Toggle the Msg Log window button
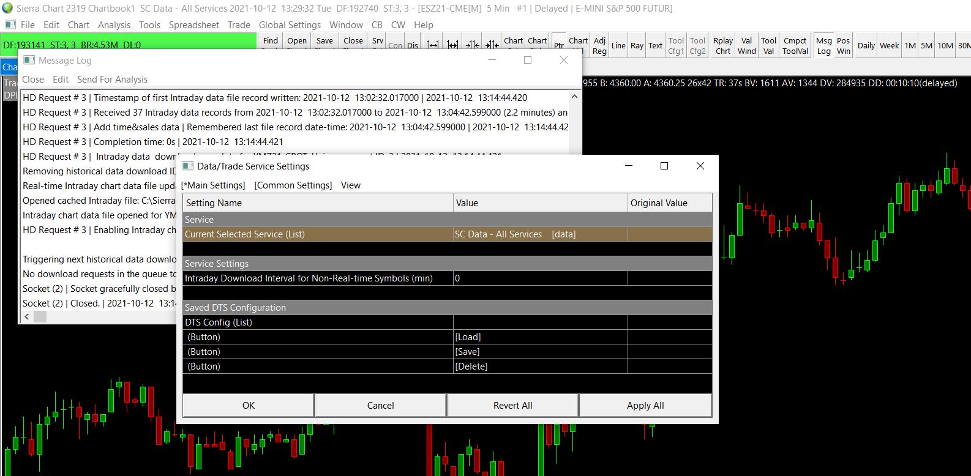 (824, 45)
